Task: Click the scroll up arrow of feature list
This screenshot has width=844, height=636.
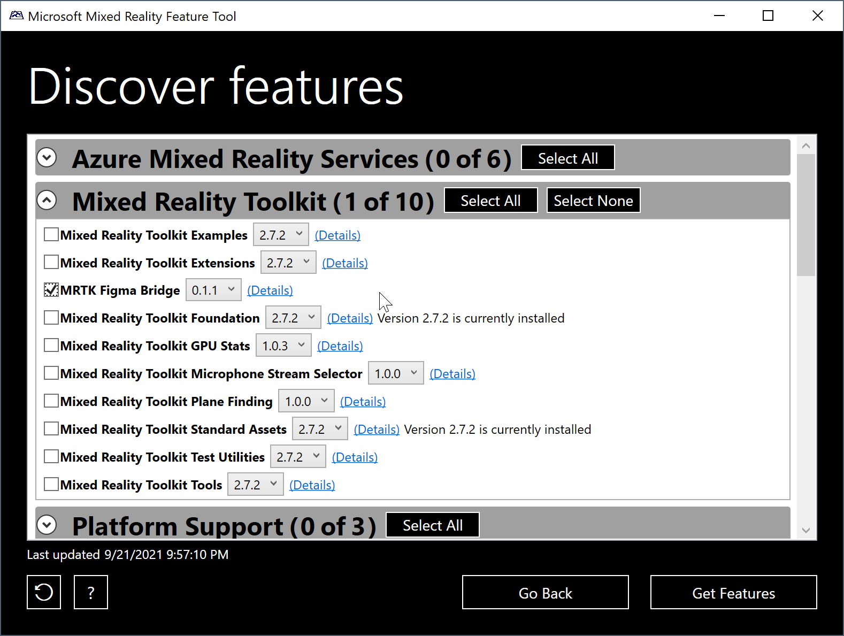Action: tap(806, 145)
